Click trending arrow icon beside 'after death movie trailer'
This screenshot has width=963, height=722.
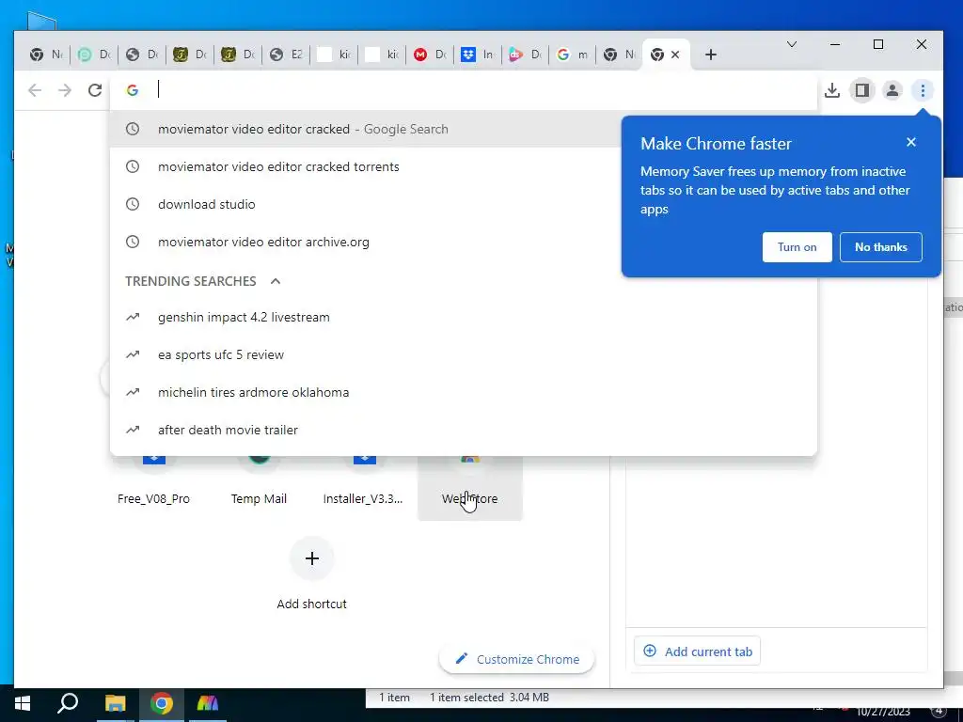coord(133,430)
